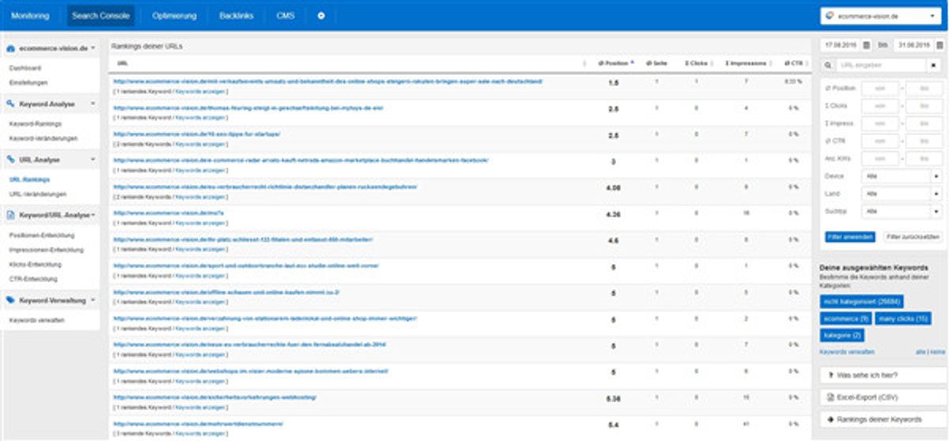Screen dimensions: 949x441
Task: Click the URL Analyse link icon
Action: (x=11, y=160)
